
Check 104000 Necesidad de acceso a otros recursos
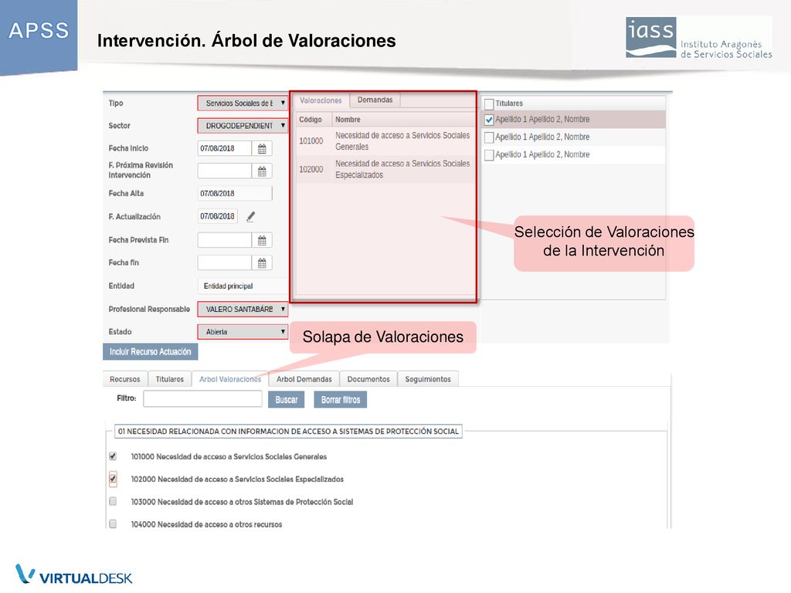(x=113, y=524)
